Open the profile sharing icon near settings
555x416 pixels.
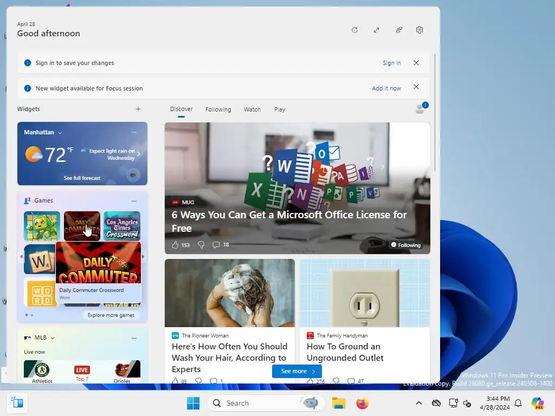tap(399, 30)
